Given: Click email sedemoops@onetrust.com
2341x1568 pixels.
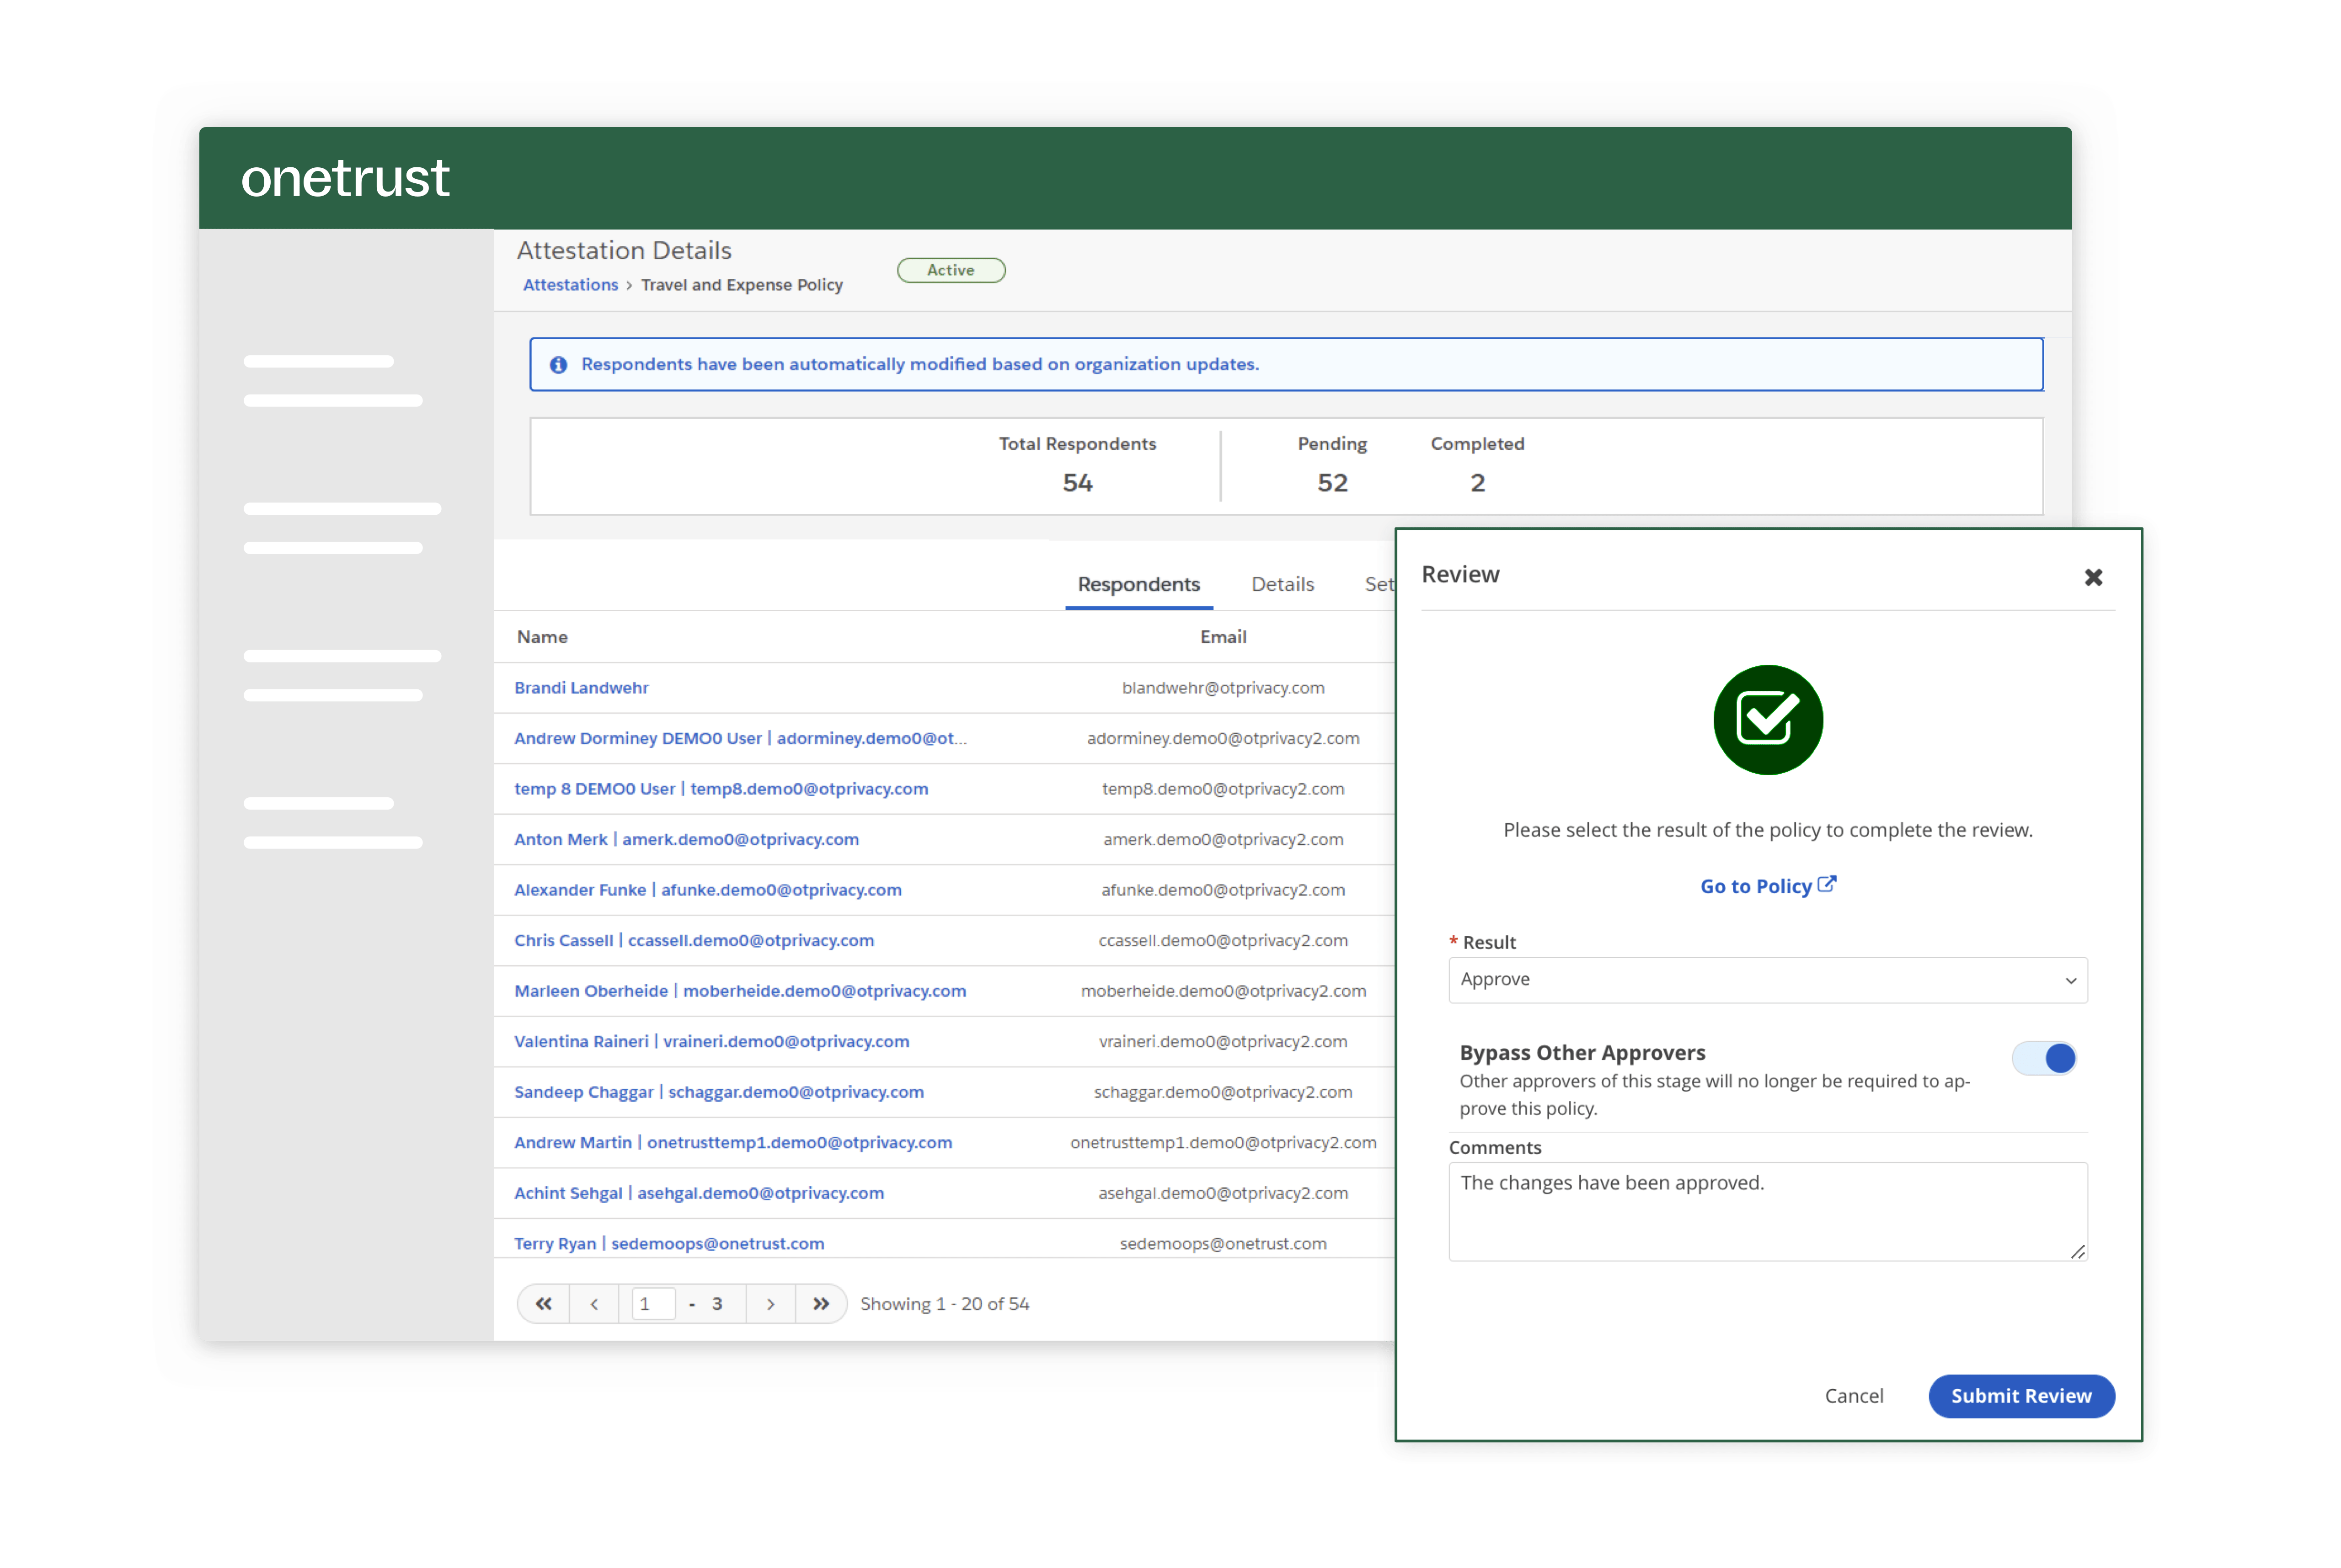Looking at the screenshot, I should tap(1222, 1243).
